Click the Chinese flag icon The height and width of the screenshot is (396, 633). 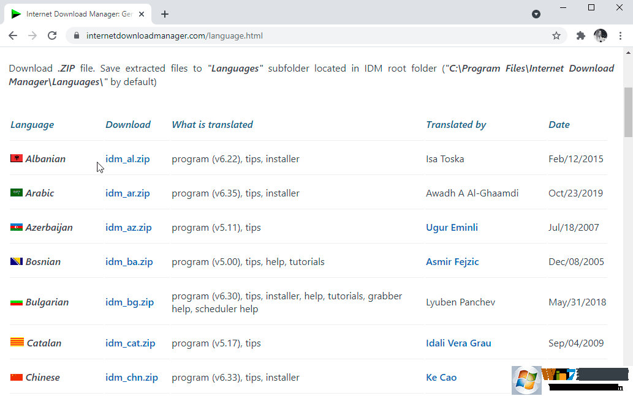tap(16, 376)
